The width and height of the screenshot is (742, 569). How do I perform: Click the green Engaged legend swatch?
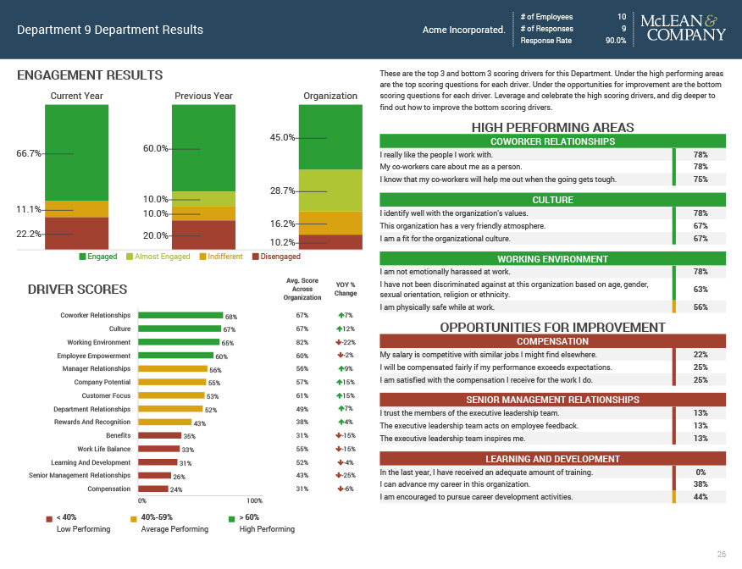[82, 256]
